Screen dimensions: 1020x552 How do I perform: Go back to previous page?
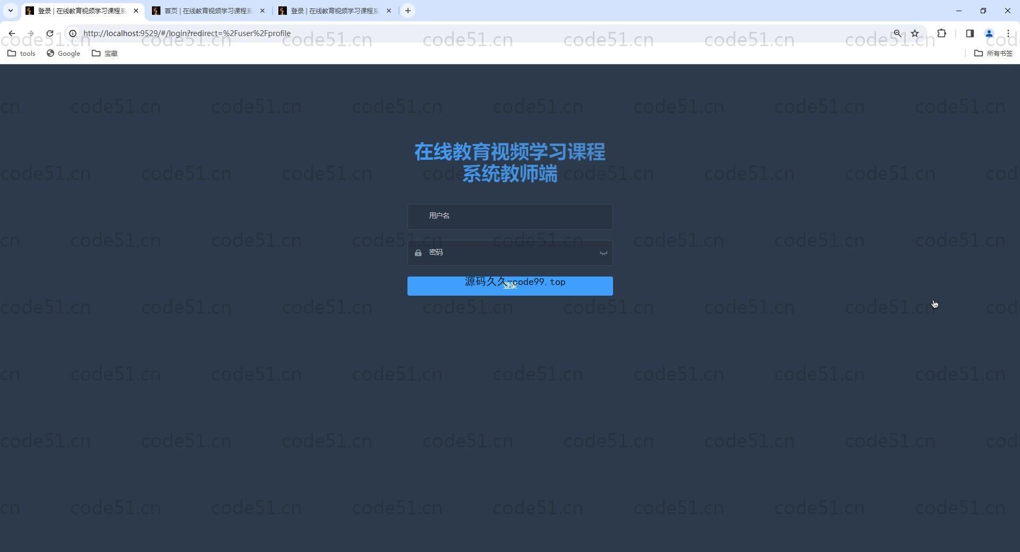[x=12, y=33]
